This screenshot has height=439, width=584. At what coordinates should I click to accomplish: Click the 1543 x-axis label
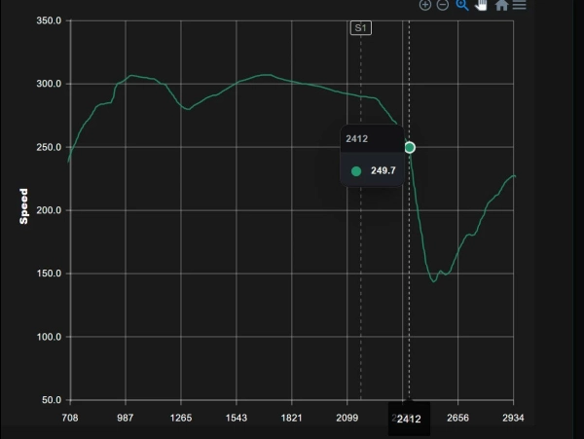point(237,418)
